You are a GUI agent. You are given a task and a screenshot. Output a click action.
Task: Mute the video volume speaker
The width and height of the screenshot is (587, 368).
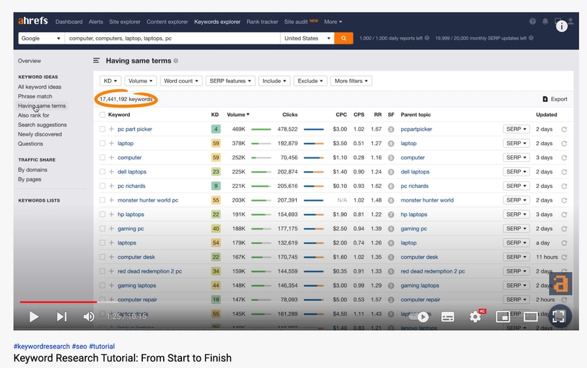tap(89, 316)
